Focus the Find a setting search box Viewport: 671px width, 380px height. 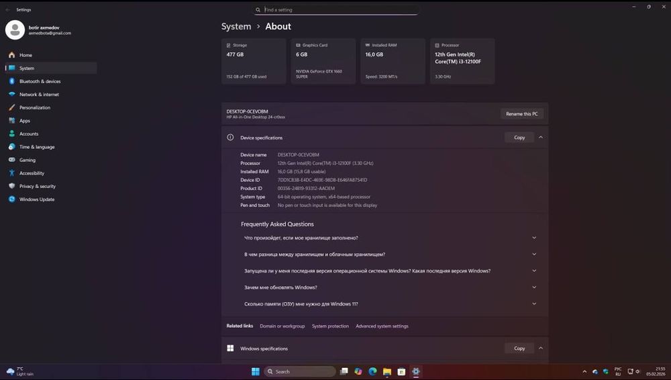[336, 9]
